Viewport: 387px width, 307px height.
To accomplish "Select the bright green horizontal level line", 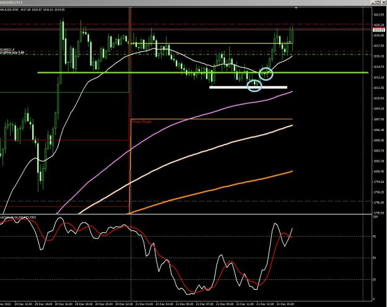I will click(202, 73).
